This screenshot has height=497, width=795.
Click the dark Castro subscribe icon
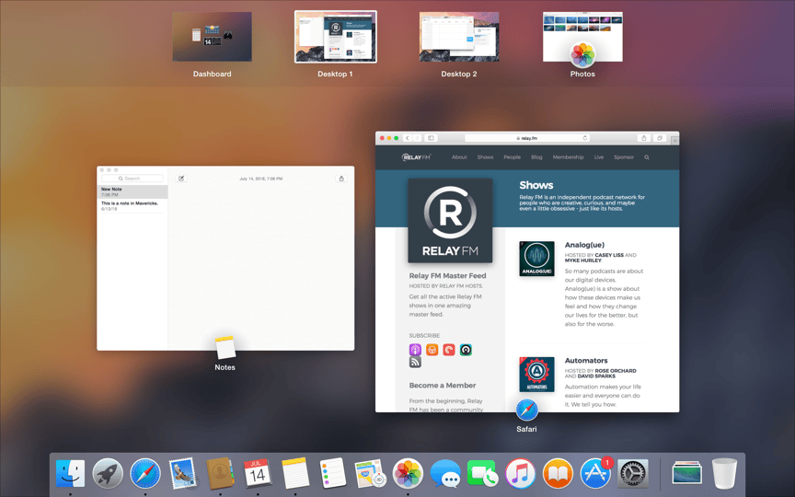[x=466, y=350]
